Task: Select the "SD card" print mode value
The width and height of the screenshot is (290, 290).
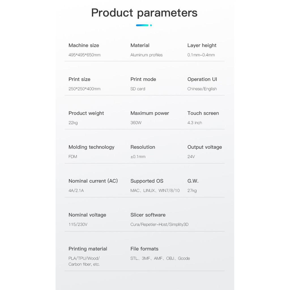Action: [x=138, y=89]
